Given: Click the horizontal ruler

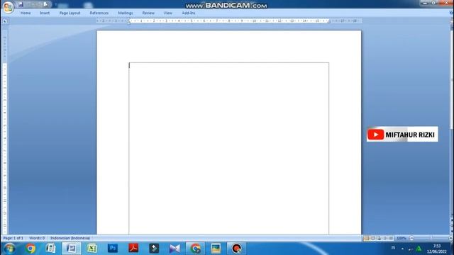Looking at the screenshot, I should pyautogui.click(x=228, y=21).
